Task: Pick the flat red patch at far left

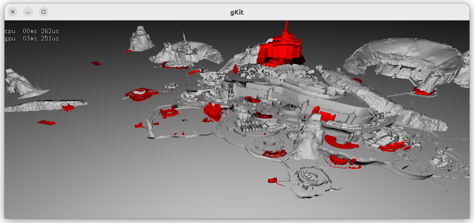Action: (47, 123)
